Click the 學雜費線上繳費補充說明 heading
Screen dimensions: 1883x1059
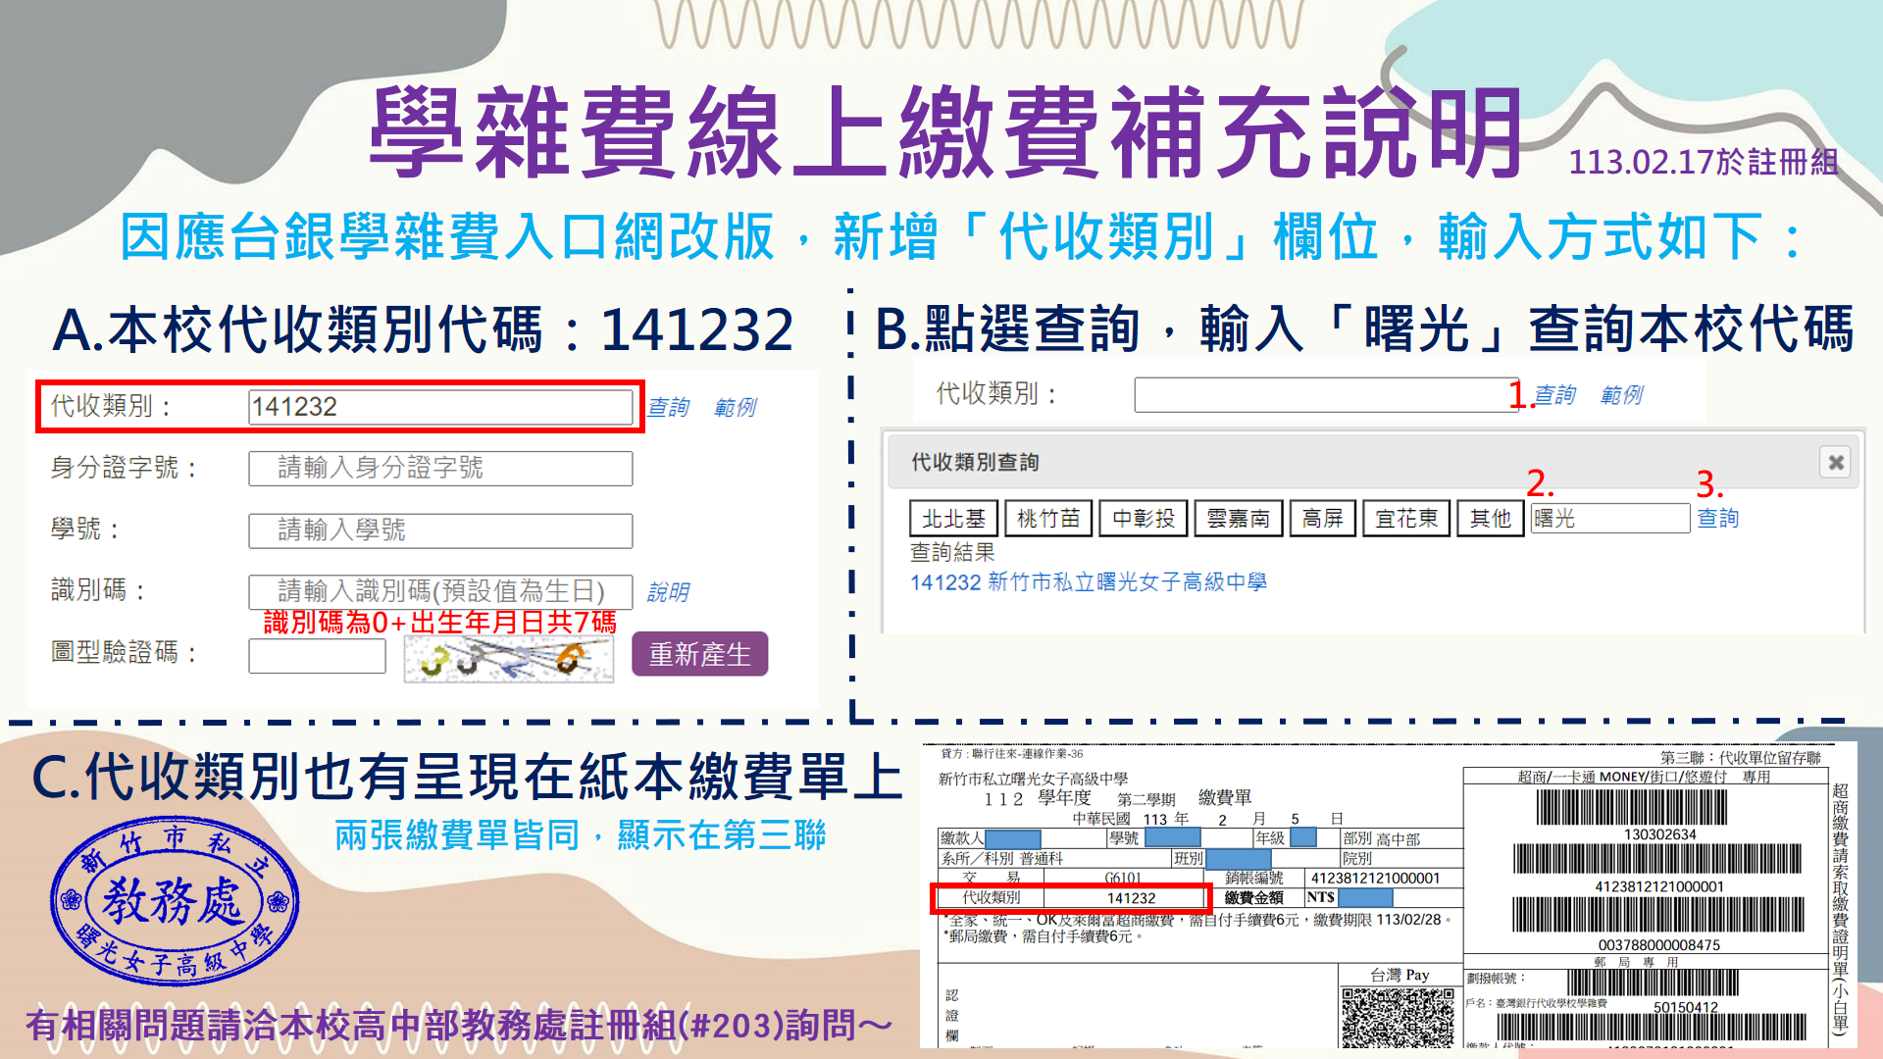click(946, 132)
